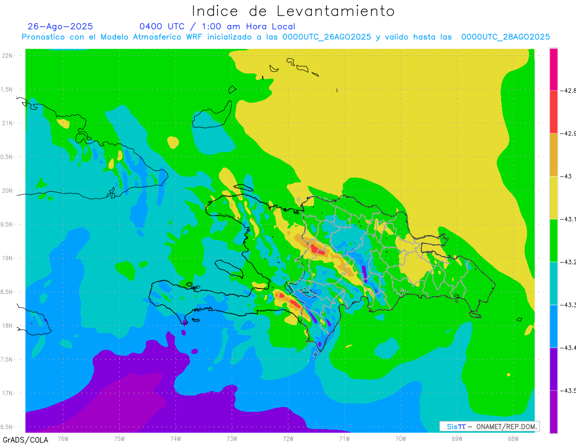Click the "68W" longitude label
Image resolution: width=576 pixels, height=445 pixels.
point(513,438)
